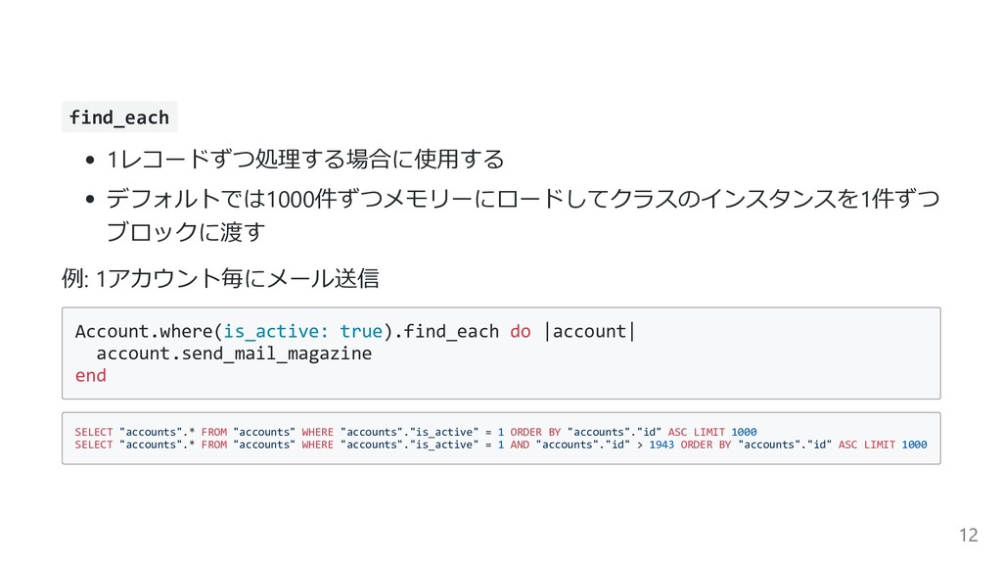Viewport: 1002px width, 564px height.
Task: Click the bullet text mentioning 1000件ずつメモリー
Action: (x=523, y=199)
